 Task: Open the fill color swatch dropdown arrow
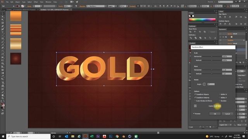click(x=19, y=6)
